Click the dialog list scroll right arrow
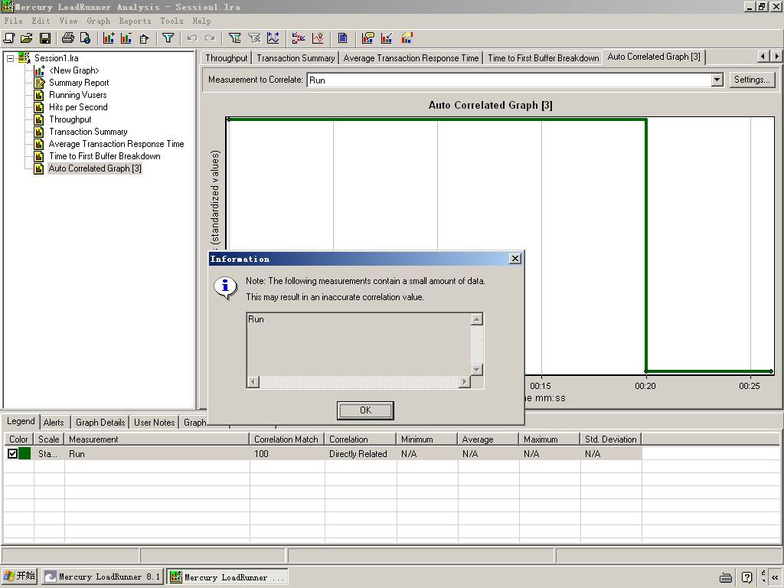The height and width of the screenshot is (588, 784). (x=465, y=381)
